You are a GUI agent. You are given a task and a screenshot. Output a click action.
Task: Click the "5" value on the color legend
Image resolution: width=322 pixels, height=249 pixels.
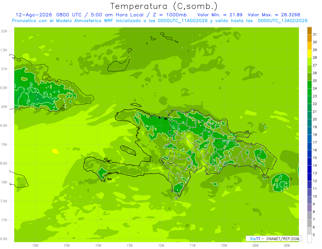coord(314,235)
